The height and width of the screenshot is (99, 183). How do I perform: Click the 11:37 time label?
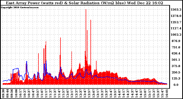(55, 93)
